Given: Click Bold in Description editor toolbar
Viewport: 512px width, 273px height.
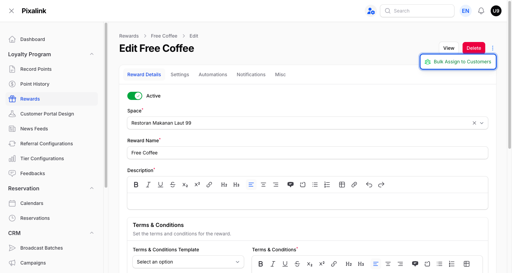Looking at the screenshot, I should [136, 185].
